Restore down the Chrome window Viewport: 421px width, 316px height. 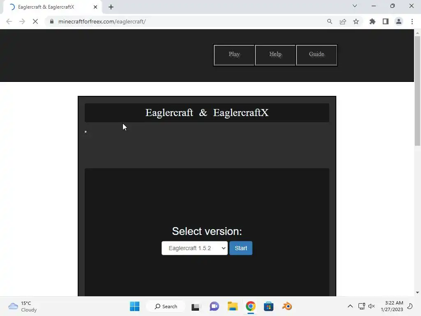393,6
